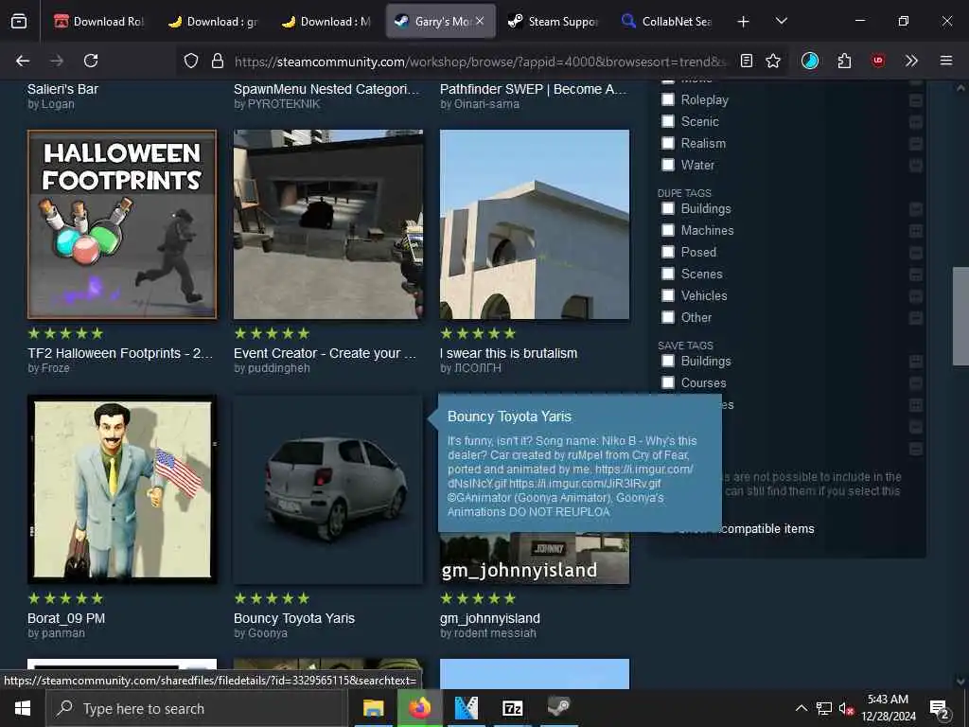Open gm_johnnyisland title link
Image resolution: width=969 pixels, height=727 pixels.
[490, 618]
